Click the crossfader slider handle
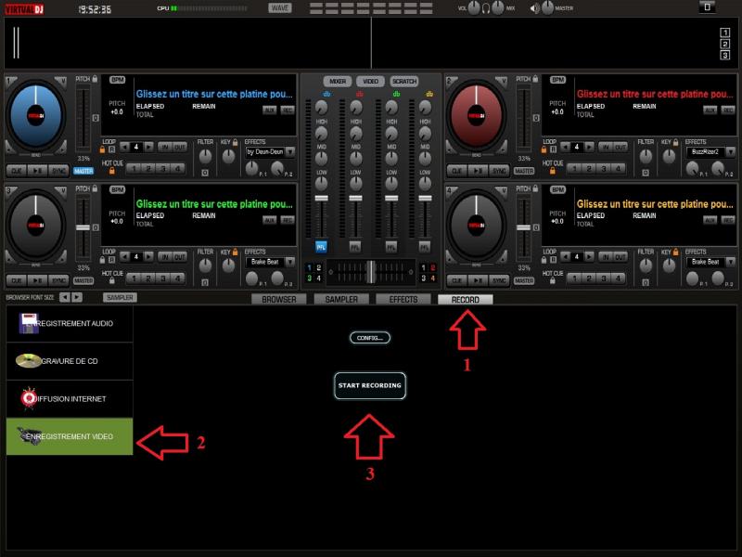Screen dimensions: 742x557 pyautogui.click(x=370, y=272)
